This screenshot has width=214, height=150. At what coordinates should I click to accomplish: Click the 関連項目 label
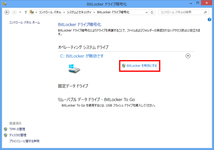15,123
